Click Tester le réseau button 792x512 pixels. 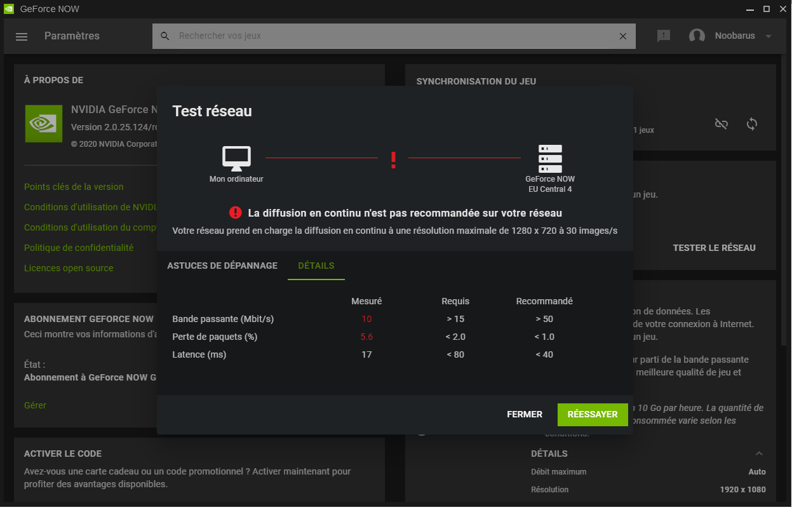(715, 248)
